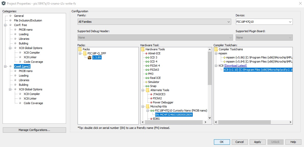Viewport: 304px width, 147px height.
Task: Click the Download Latest link
Action: [x=236, y=66]
